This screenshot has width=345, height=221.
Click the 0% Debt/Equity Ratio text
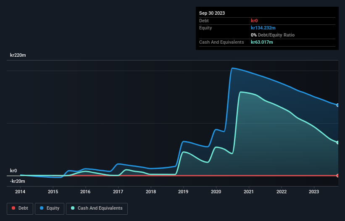coord(273,35)
